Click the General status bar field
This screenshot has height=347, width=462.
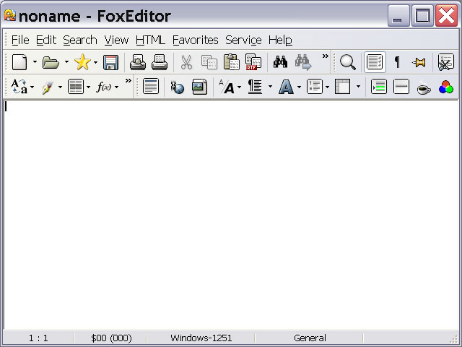tap(310, 338)
